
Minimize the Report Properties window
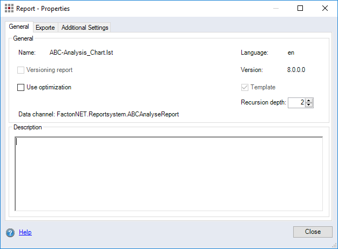[275, 9]
